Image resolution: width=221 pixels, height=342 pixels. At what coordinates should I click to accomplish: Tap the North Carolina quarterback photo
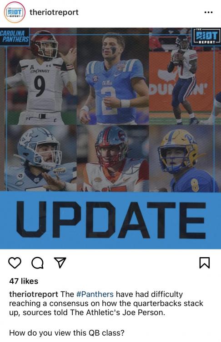(x=40, y=158)
